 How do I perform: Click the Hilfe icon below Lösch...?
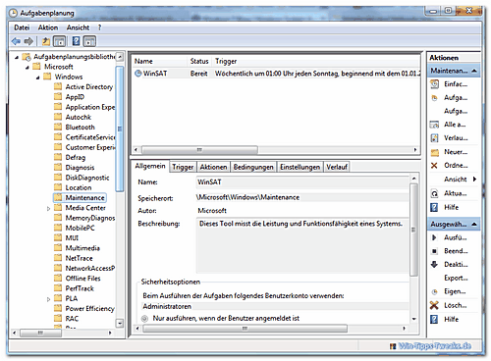coord(434,319)
